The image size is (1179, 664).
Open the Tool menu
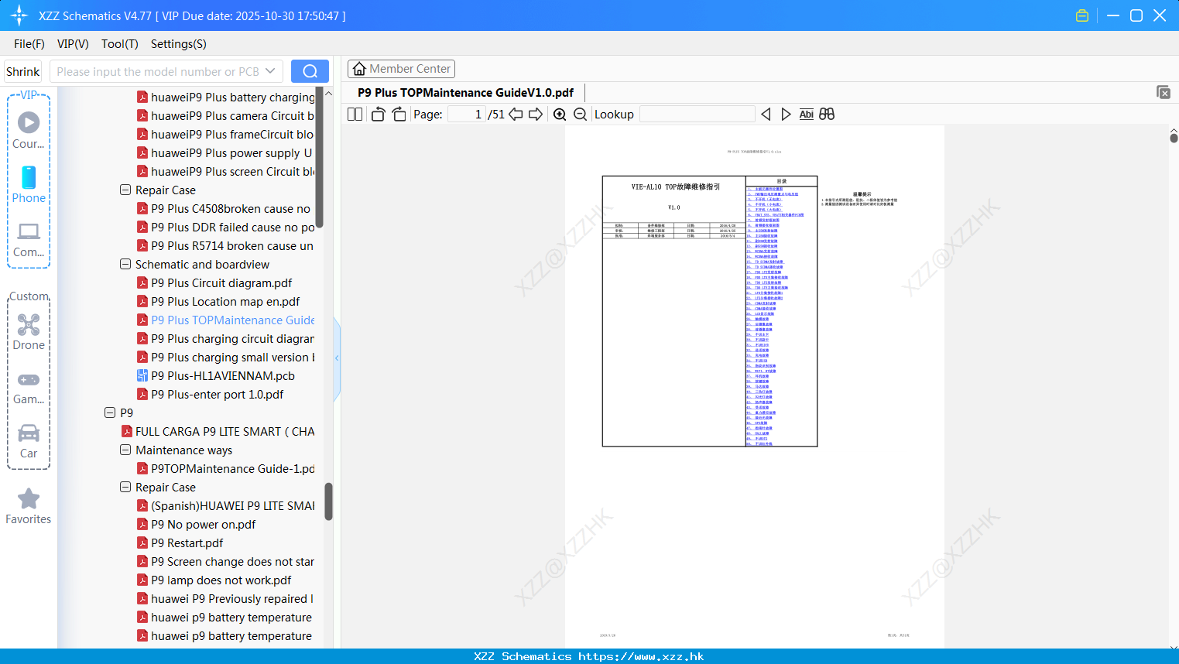point(119,44)
